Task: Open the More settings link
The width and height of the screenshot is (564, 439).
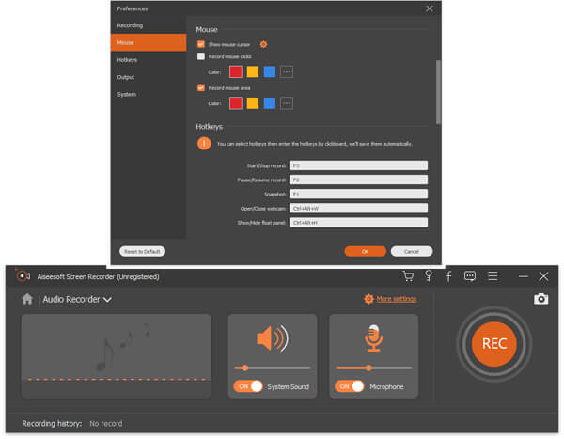Action: (397, 299)
